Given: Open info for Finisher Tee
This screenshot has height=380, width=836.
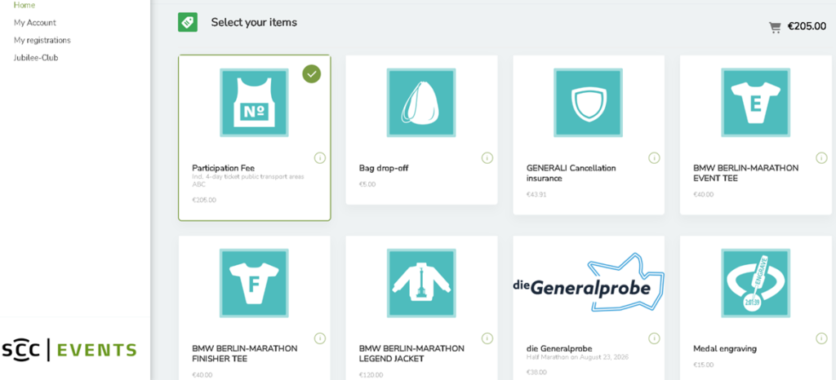Looking at the screenshot, I should (320, 338).
